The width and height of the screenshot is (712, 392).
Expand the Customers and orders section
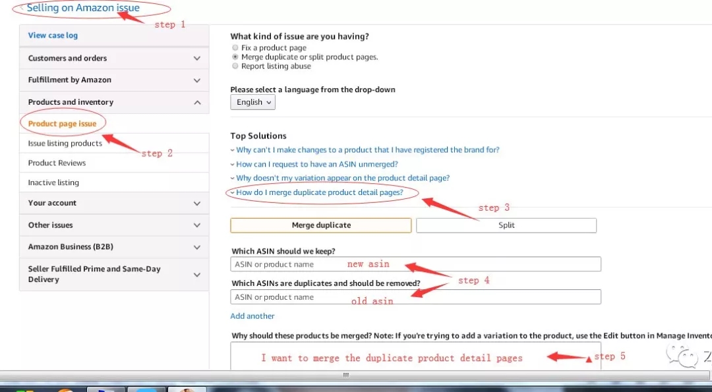point(114,58)
